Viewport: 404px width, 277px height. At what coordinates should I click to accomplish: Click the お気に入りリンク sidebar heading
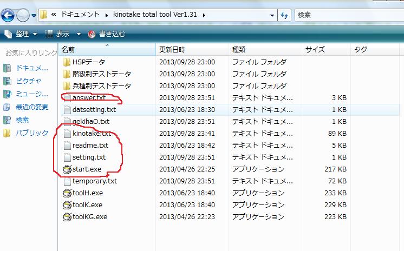pos(31,53)
